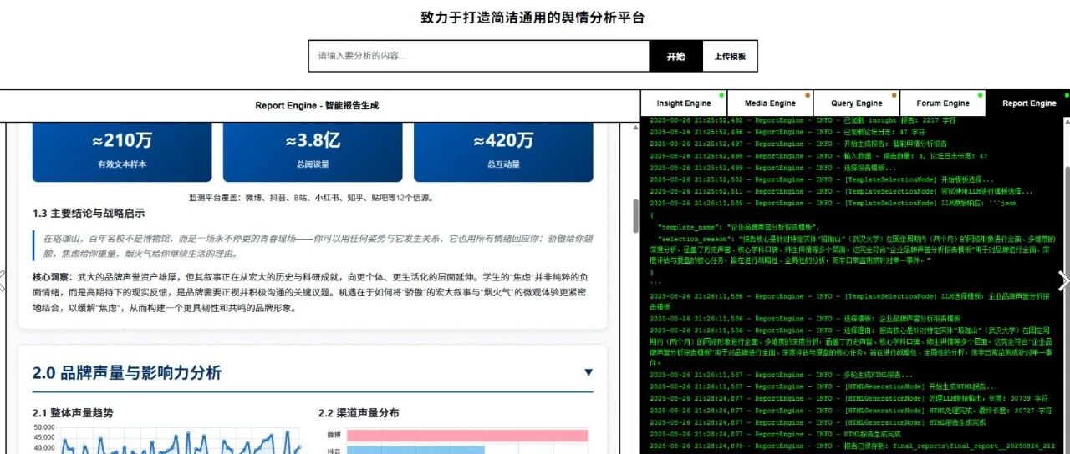The width and height of the screenshot is (1070, 454).
Task: Collapse the 2.0 品牌声量与影响力分析 section triangle
Action: pyautogui.click(x=588, y=372)
